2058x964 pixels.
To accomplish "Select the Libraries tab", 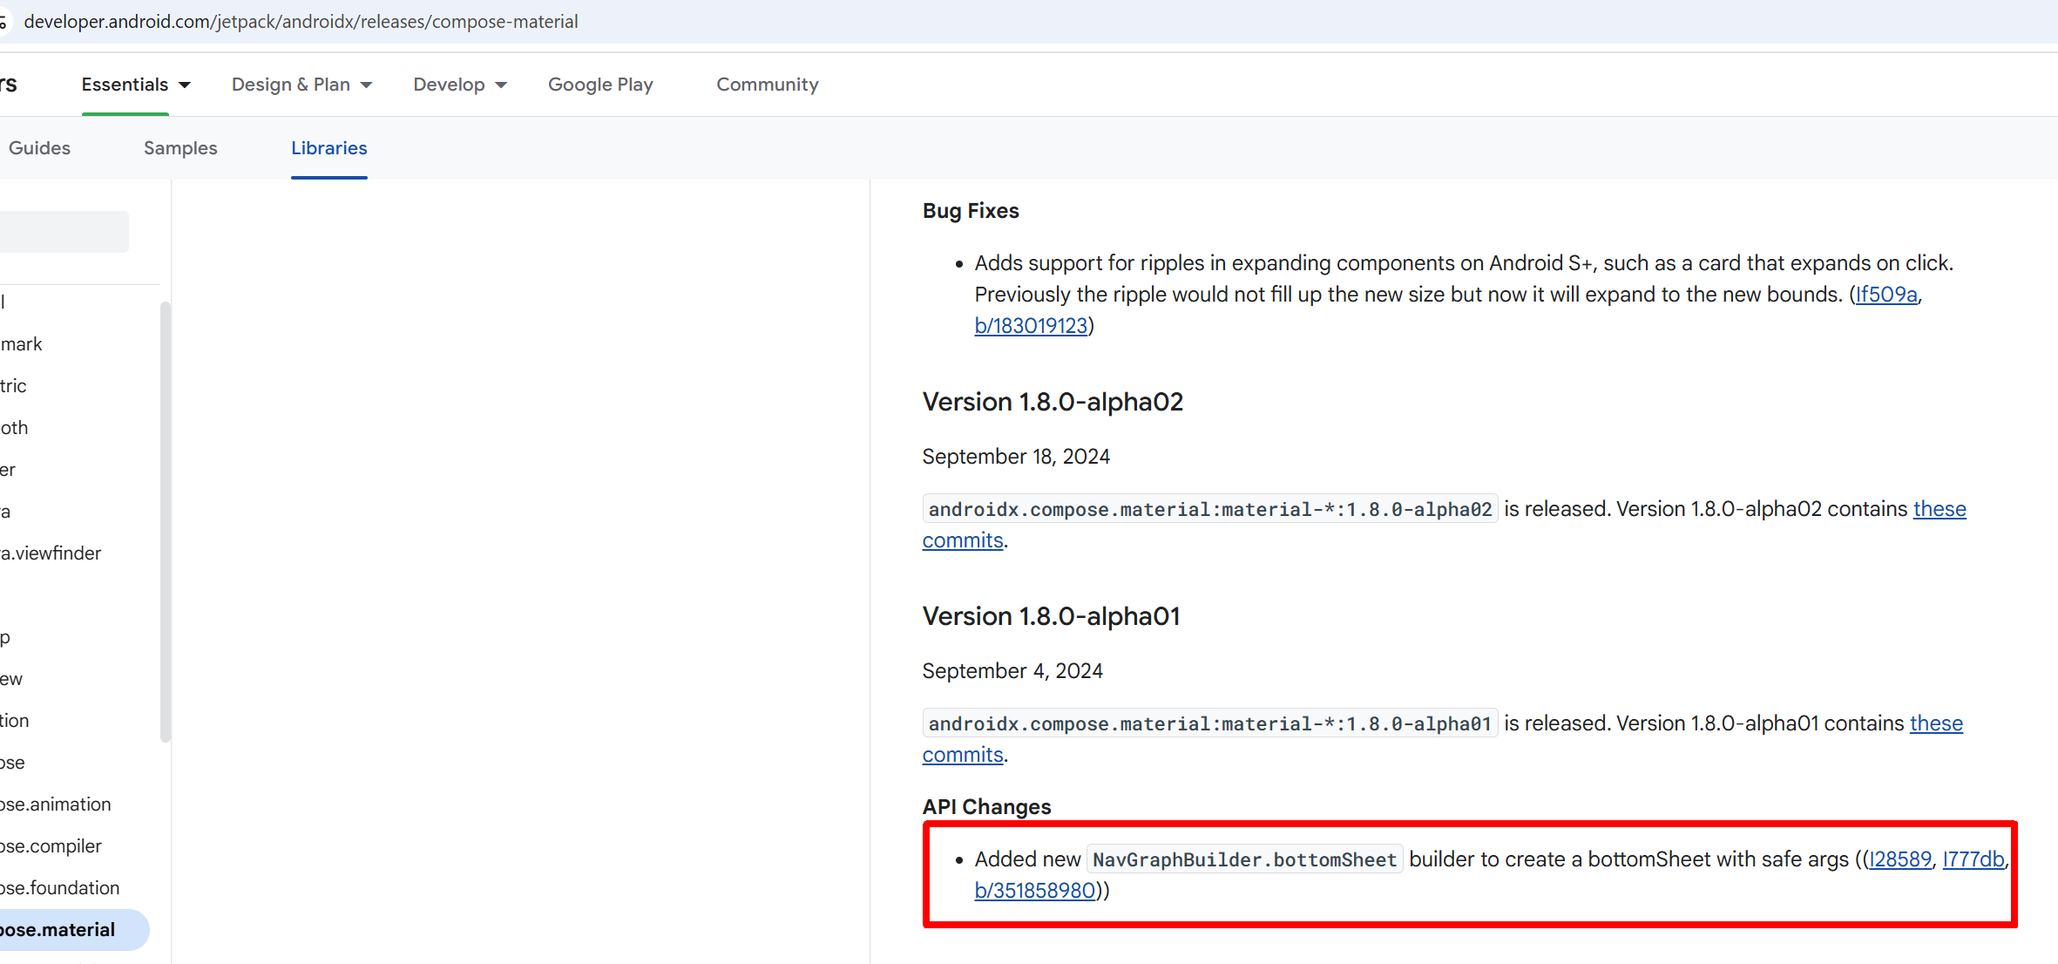I will tap(328, 148).
